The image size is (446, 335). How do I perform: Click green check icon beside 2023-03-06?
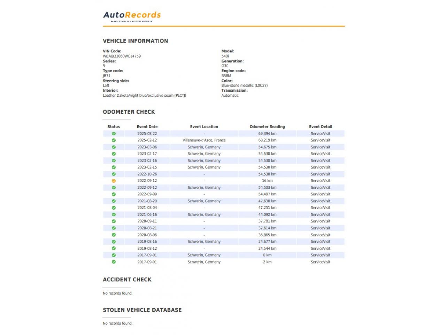point(114,147)
